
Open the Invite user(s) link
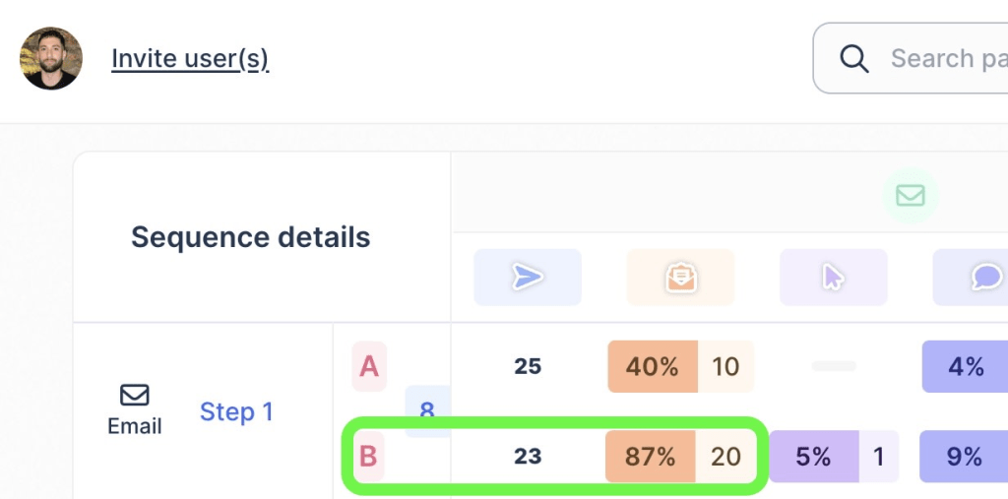pyautogui.click(x=190, y=58)
